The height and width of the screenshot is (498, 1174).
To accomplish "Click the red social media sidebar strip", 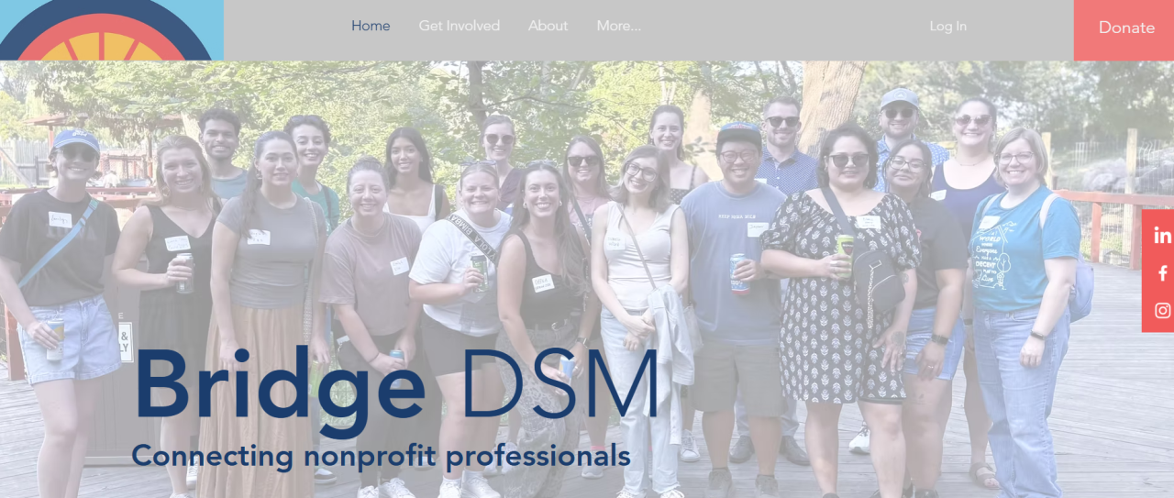I will (1157, 271).
